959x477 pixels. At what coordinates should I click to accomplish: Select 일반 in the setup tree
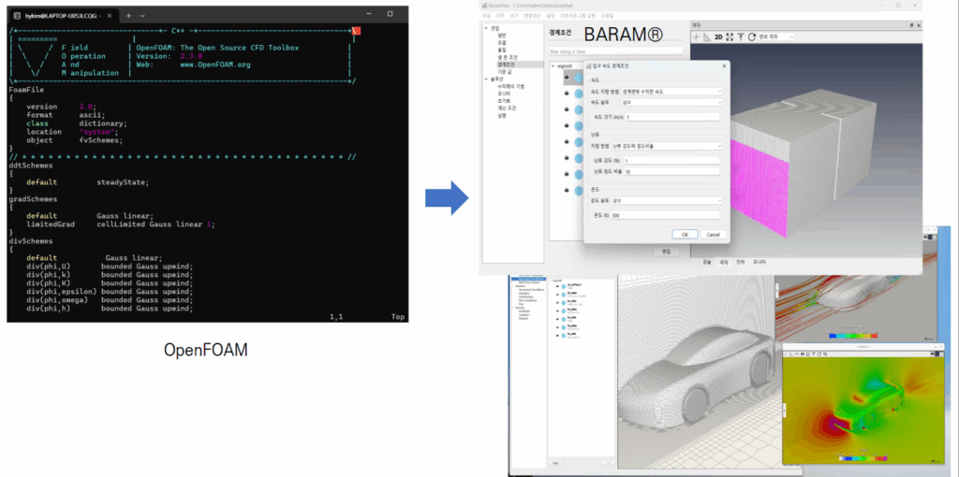[x=502, y=36]
